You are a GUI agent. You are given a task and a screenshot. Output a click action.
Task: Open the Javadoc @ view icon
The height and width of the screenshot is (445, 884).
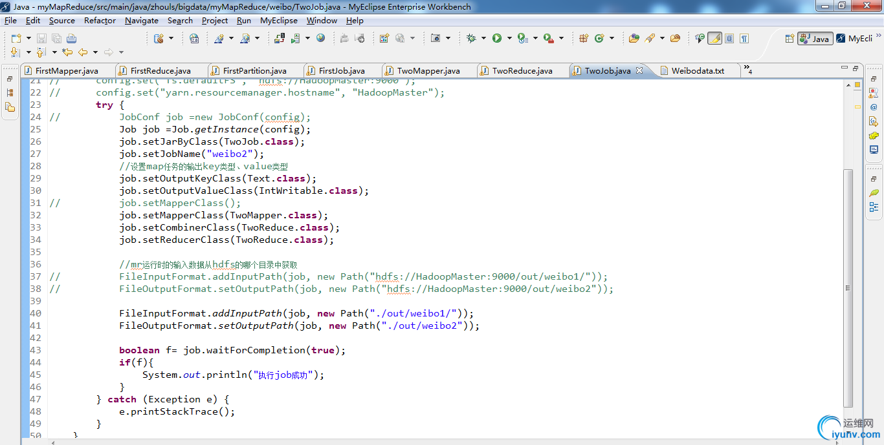pos(874,107)
